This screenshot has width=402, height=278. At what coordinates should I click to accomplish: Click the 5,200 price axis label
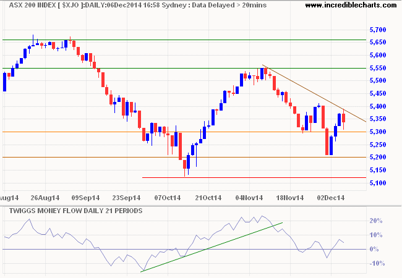click(378, 157)
